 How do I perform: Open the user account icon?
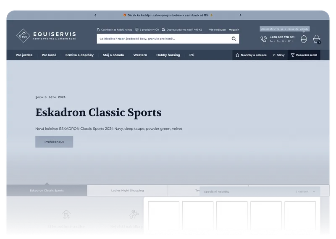point(304,39)
